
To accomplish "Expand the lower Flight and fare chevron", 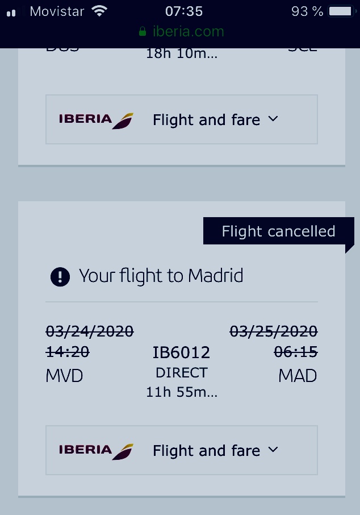I will coord(273,450).
